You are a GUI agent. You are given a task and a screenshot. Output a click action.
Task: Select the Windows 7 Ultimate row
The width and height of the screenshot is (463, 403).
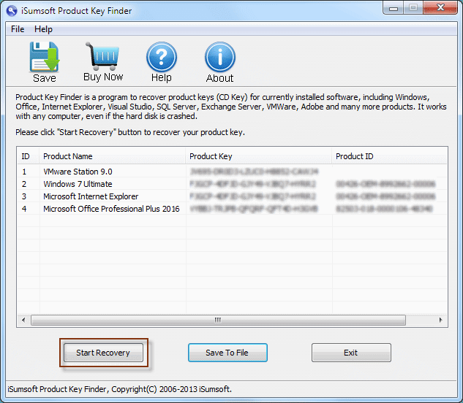232,184
